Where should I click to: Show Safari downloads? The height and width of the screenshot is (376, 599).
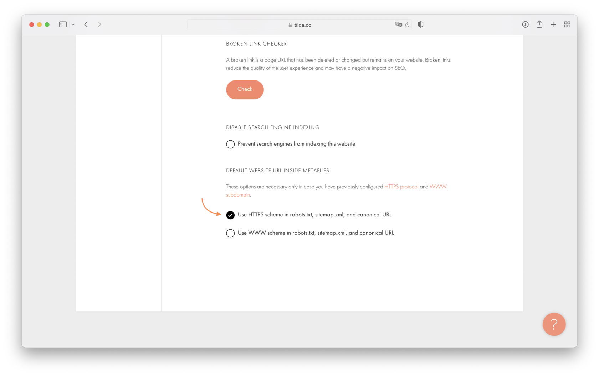(x=525, y=25)
